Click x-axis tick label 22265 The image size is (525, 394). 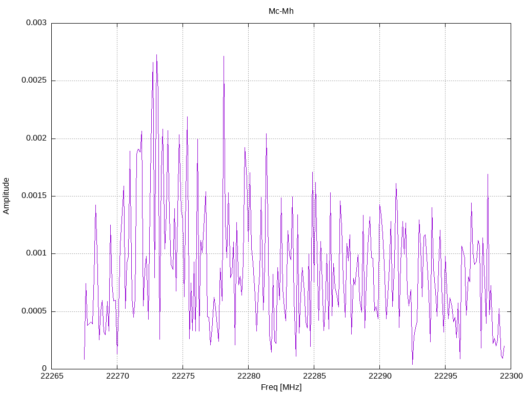pos(52,376)
